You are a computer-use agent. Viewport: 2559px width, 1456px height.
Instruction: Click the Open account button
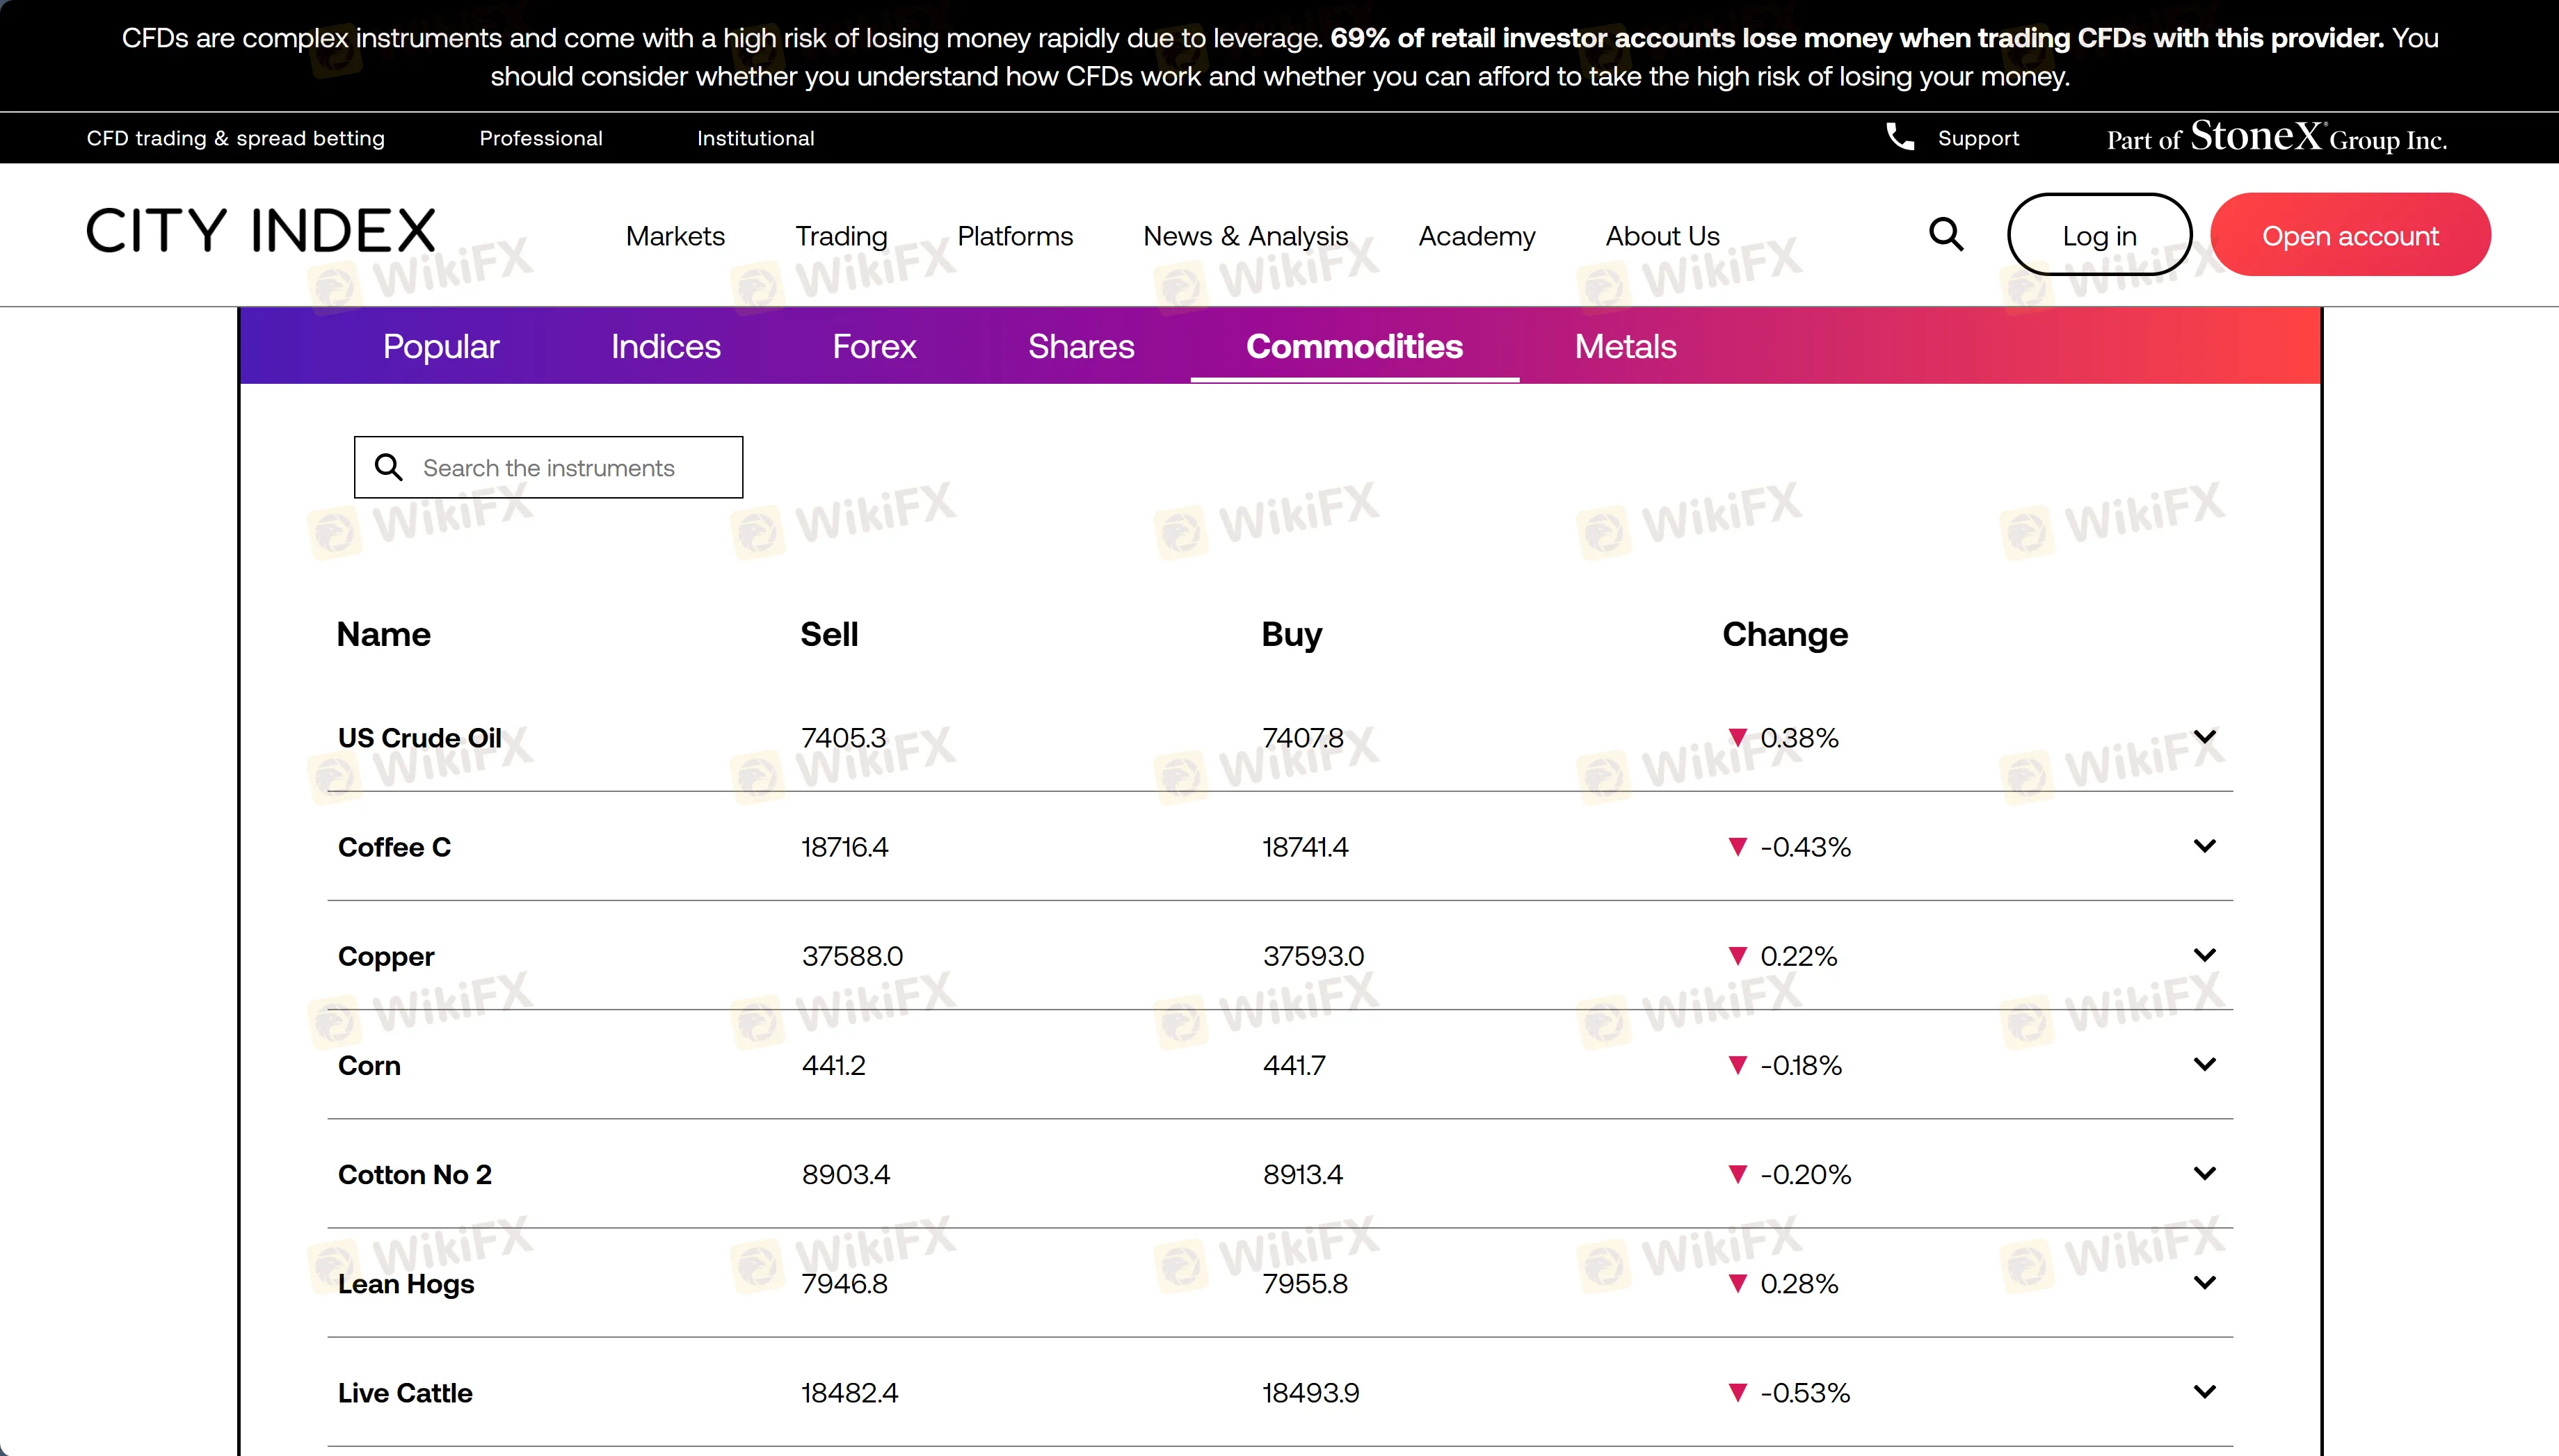2350,235
